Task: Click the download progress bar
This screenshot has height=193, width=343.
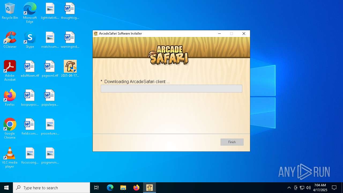Action: pyautogui.click(x=171, y=89)
